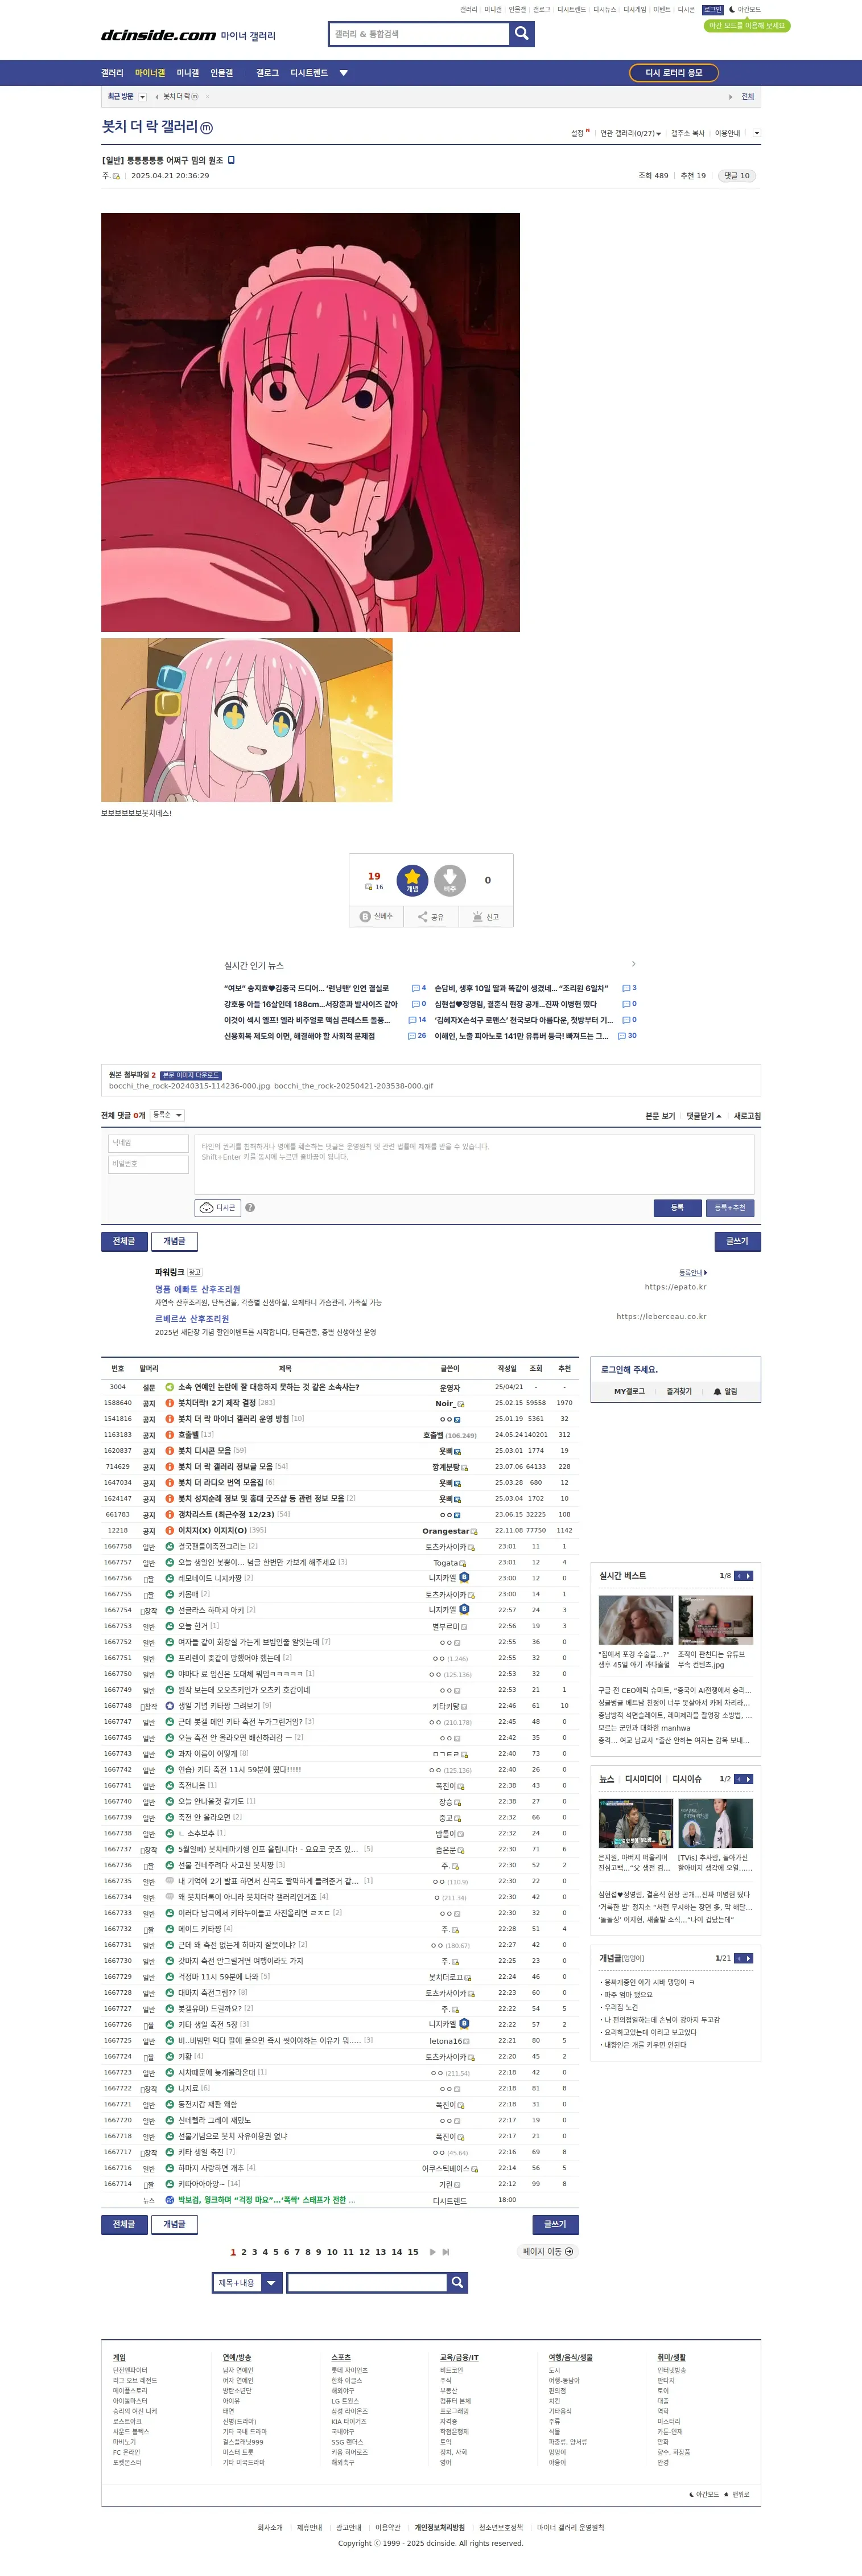Open 최근 방문 dropdown arrow
Viewport: 862px width, 2576px height.
pos(142,97)
